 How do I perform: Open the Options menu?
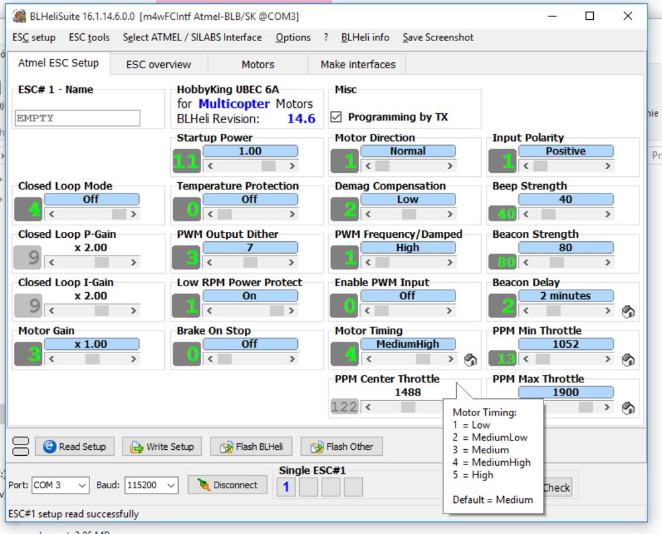[293, 38]
